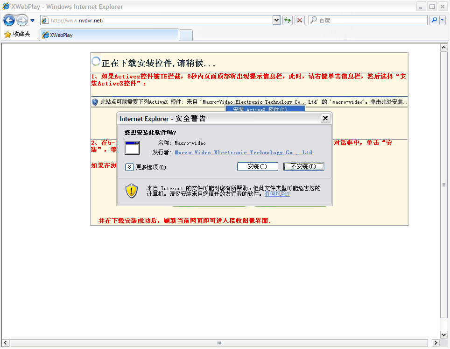Image resolution: width=450 pixels, height=349 pixels.
Task: Click the vertical scrollbar down arrow
Action: click(x=444, y=335)
